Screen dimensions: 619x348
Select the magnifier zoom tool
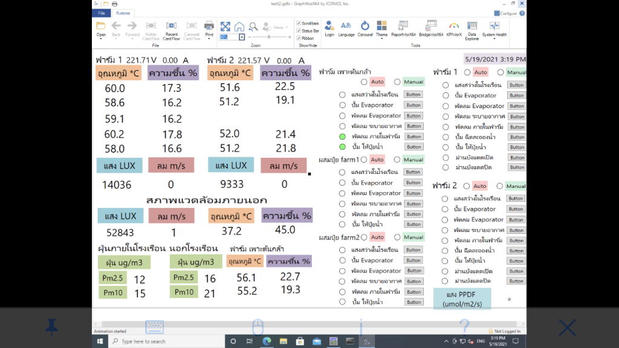pyautogui.click(x=253, y=27)
